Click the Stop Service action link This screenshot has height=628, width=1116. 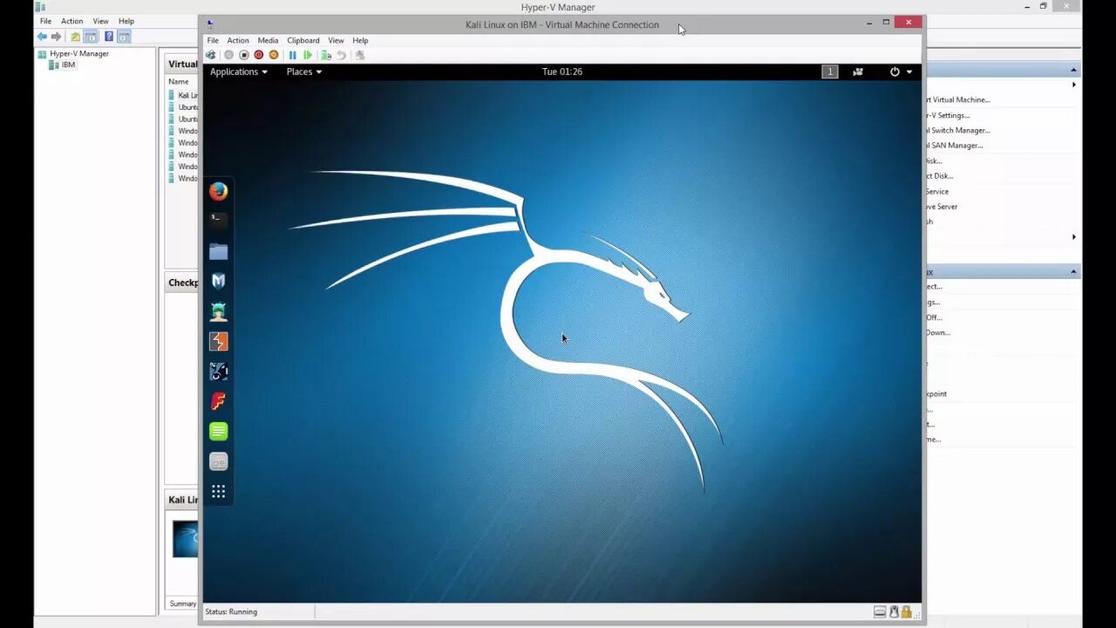[x=937, y=191]
